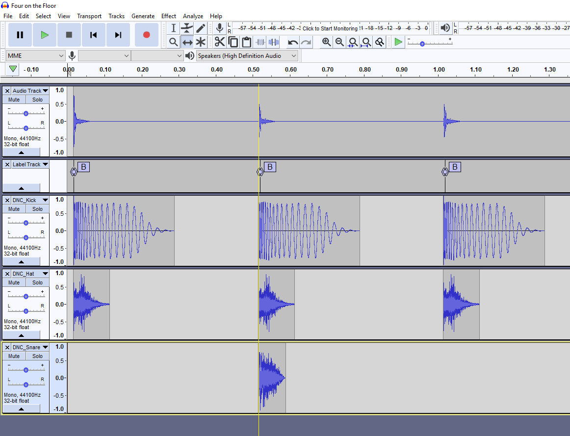The width and height of the screenshot is (570, 436).
Task: Open the Generate menu
Action: coord(143,16)
